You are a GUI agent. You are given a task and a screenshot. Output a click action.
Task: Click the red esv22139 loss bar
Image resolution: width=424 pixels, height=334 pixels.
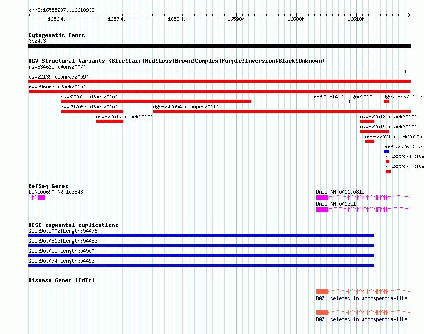219,81
